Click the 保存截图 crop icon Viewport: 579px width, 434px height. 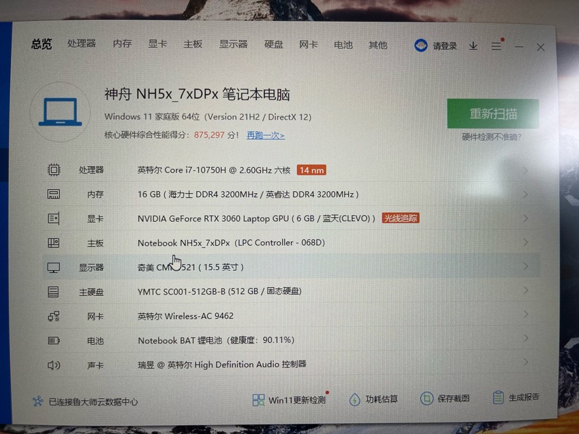[x=426, y=398]
